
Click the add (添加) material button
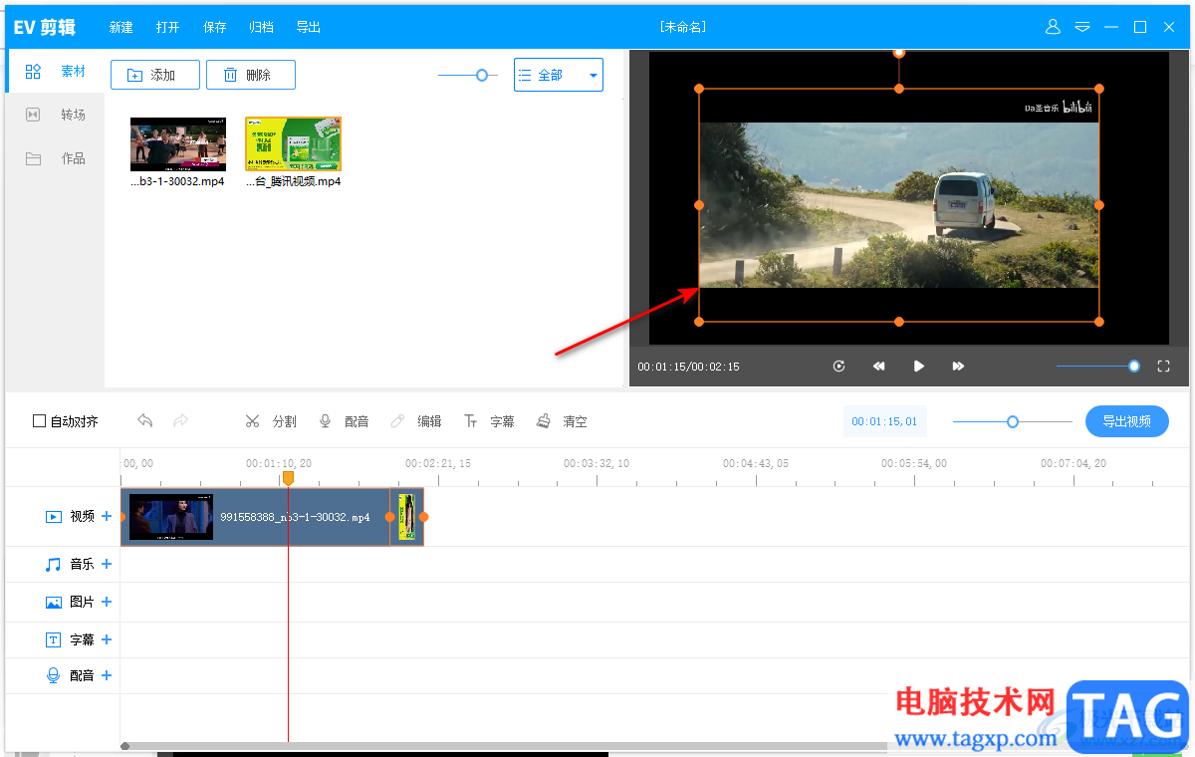pyautogui.click(x=154, y=75)
